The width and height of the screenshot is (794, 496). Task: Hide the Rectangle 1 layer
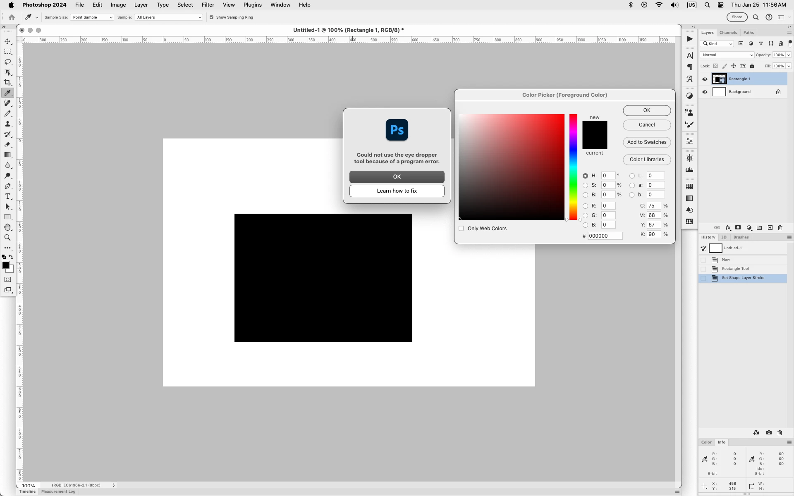[705, 79]
